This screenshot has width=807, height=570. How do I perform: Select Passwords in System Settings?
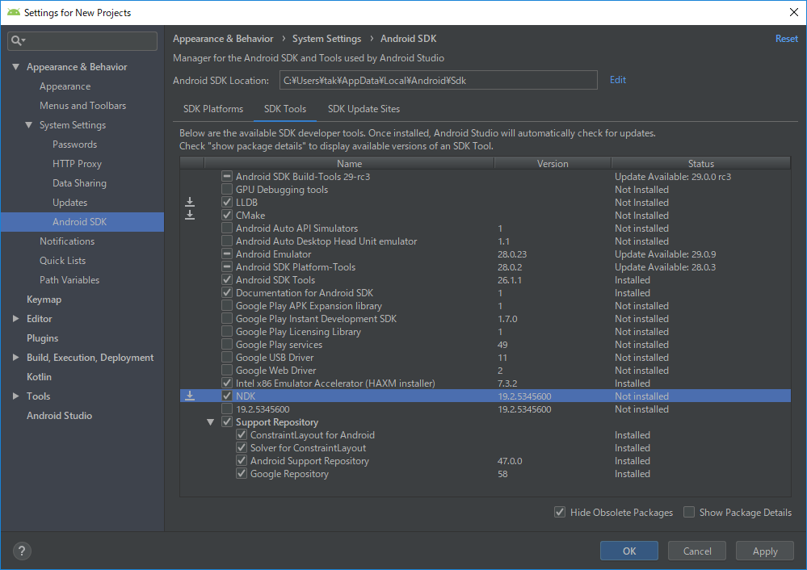74,145
